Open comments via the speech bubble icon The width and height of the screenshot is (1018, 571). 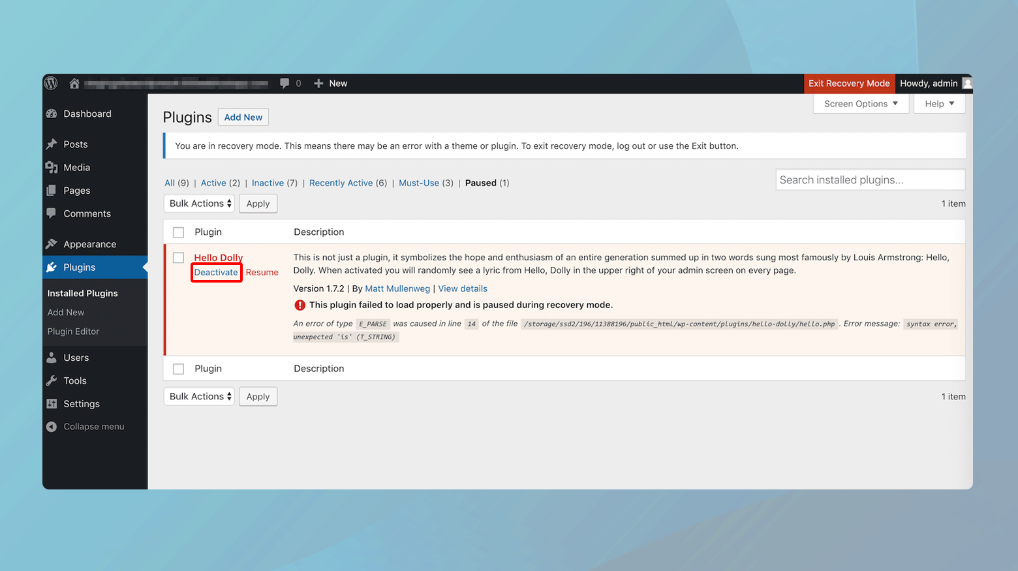pyautogui.click(x=284, y=83)
